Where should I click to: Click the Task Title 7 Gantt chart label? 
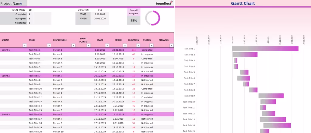coord(190,84)
